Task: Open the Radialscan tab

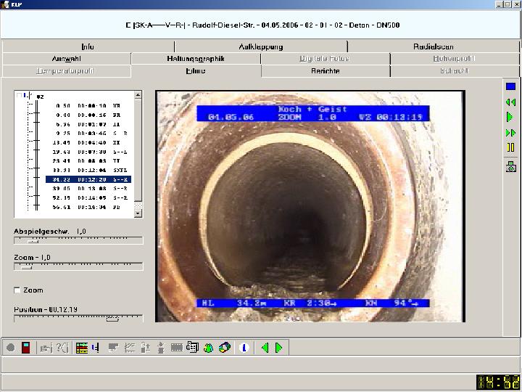Action: pyautogui.click(x=433, y=46)
